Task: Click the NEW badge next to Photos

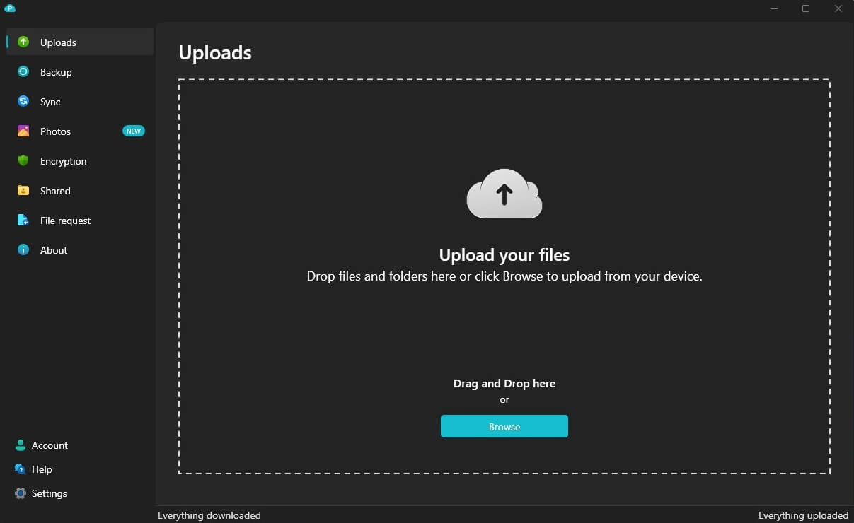Action: [134, 131]
